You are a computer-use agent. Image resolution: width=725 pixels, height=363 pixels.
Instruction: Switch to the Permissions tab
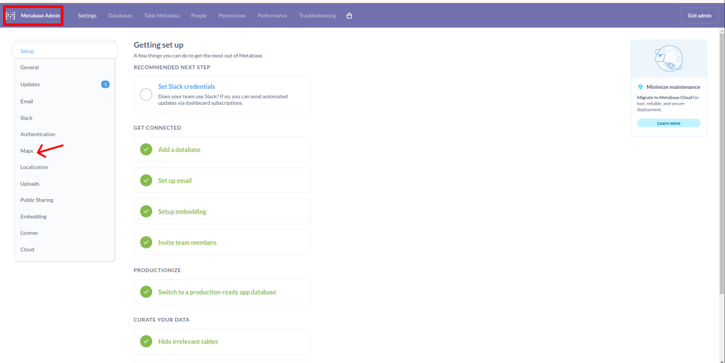232,16
